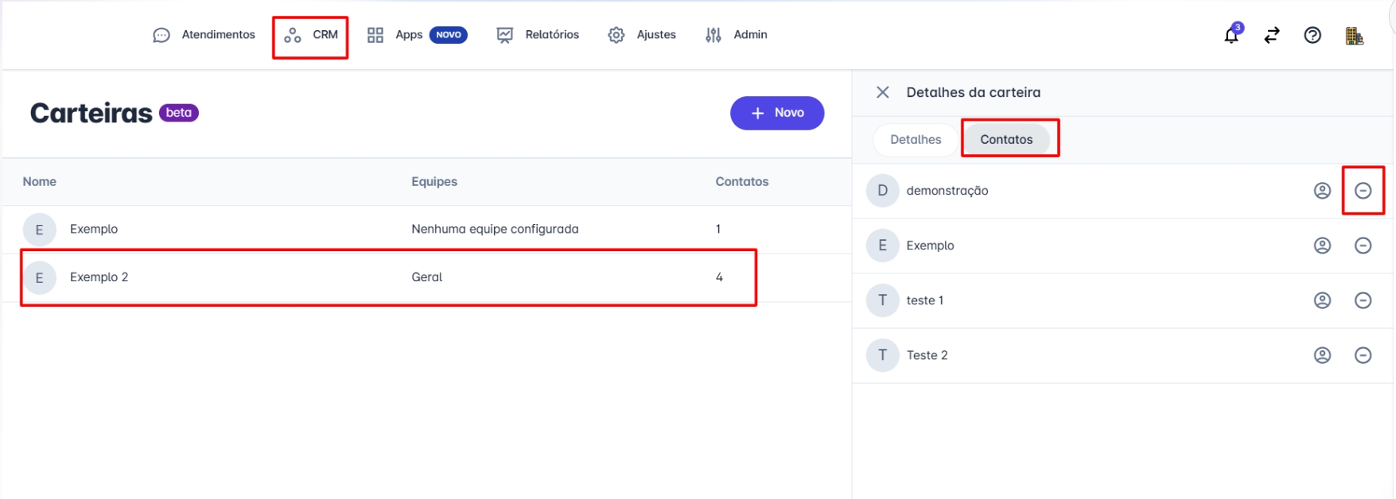1396x499 pixels.
Task: Open the CRM menu
Action: click(x=311, y=35)
